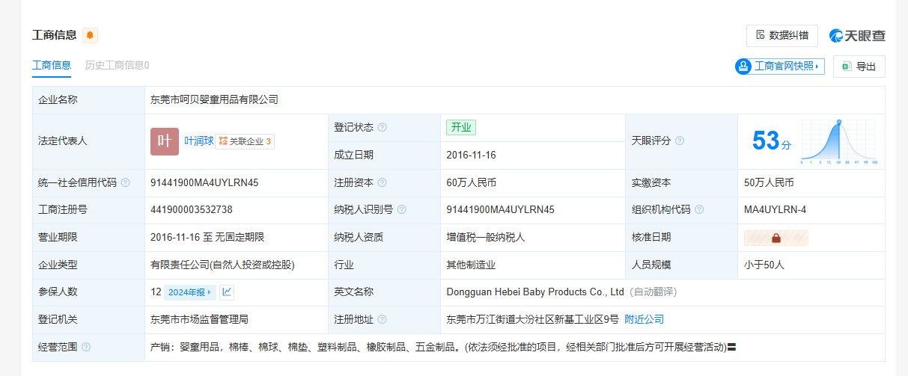The image size is (908, 376).
Task: Click help icon next to 登记状态
Action: (x=383, y=128)
